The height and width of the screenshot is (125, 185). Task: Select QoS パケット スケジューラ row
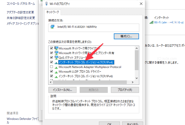click(73, 58)
